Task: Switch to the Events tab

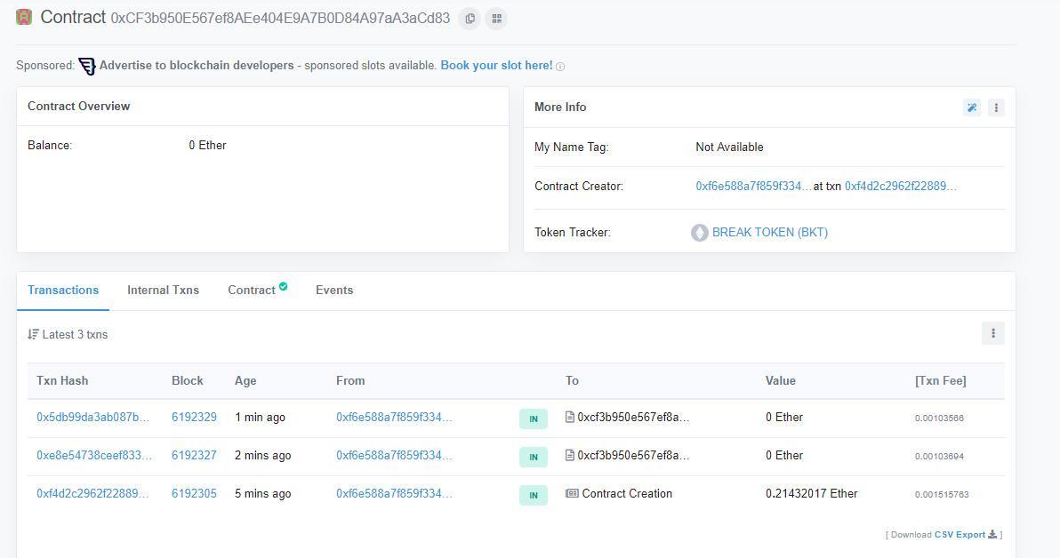Action: coord(334,291)
